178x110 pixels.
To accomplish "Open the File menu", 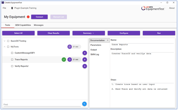I will coord(4,8).
